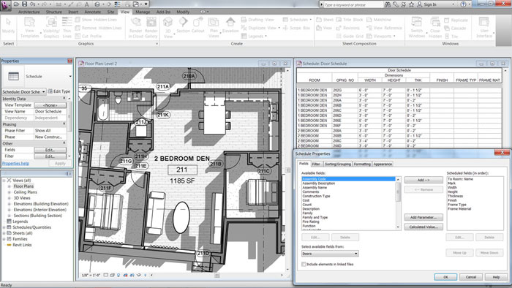
Task: Click the Sheet tool in Sheet Composition
Action: 325,20
